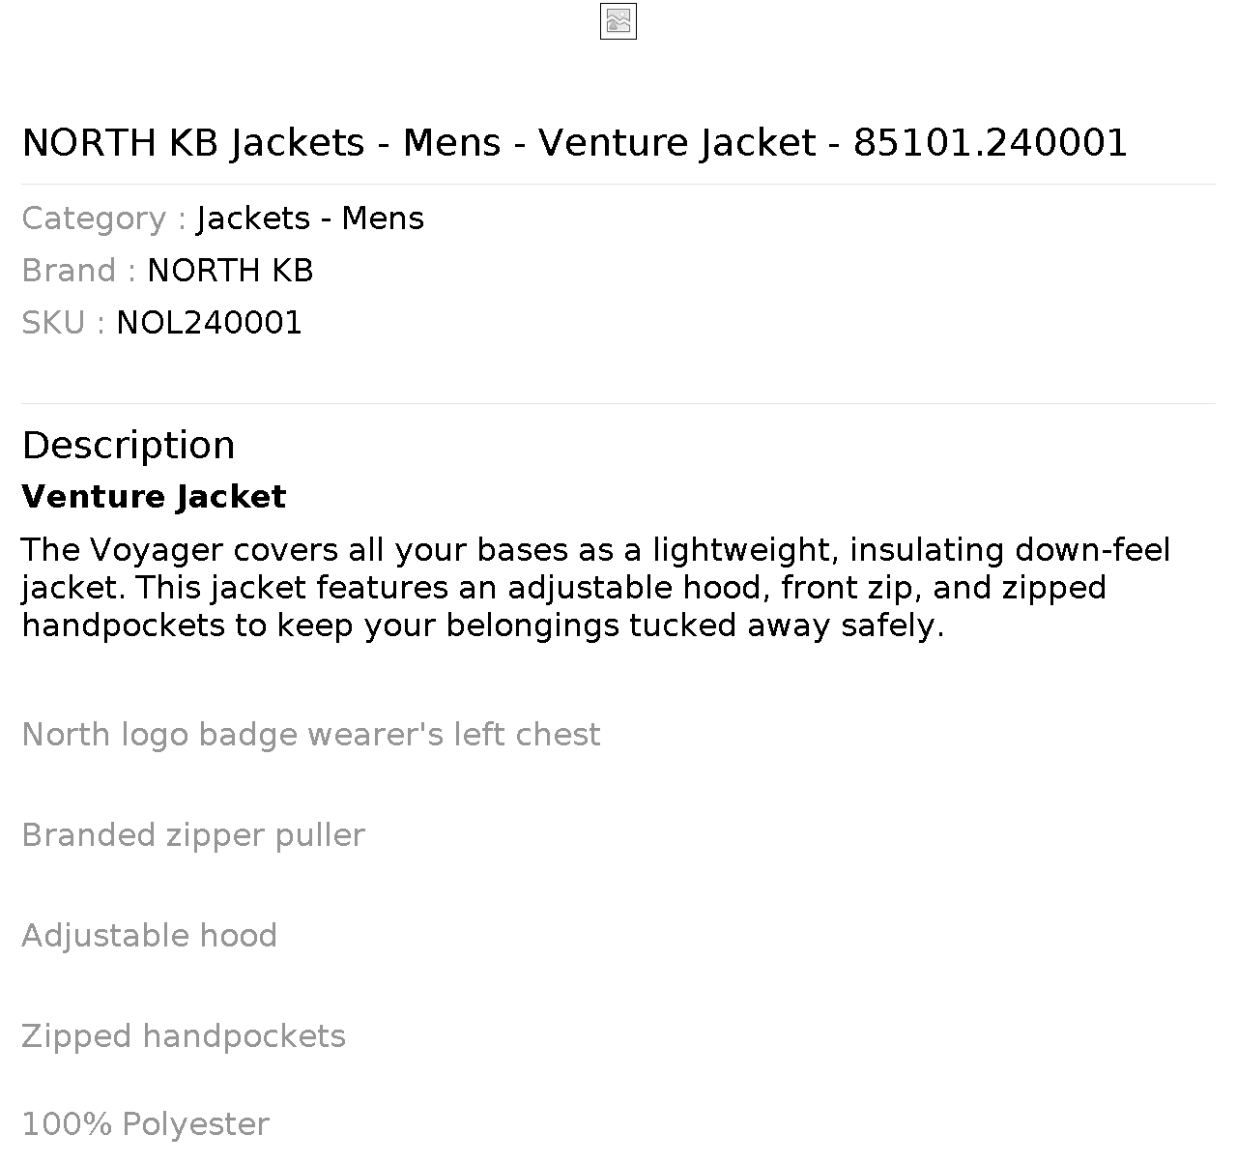Click 100% Polyester material line
The width and height of the screenshot is (1237, 1164).
pos(145,1124)
